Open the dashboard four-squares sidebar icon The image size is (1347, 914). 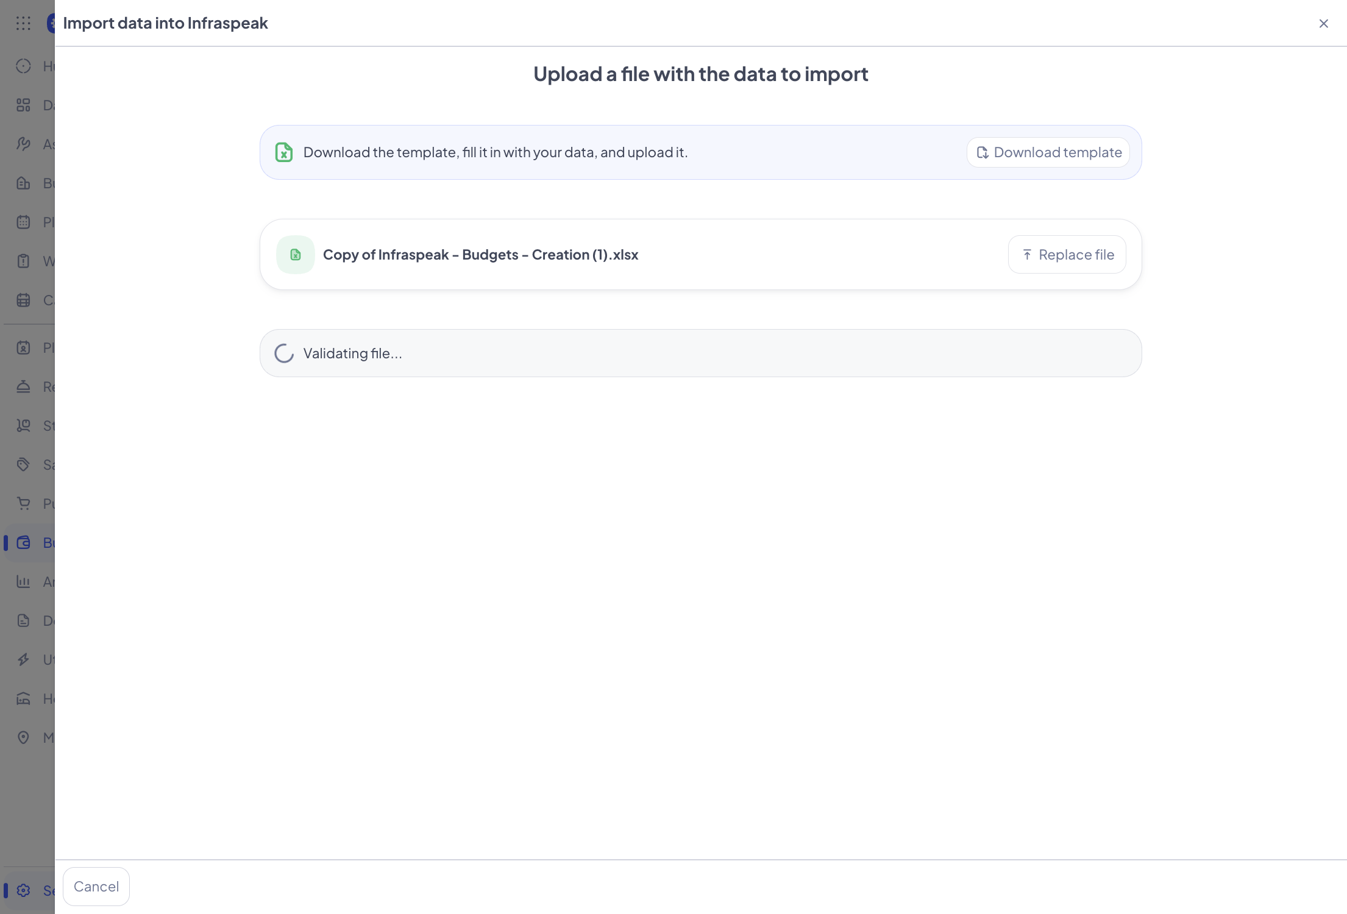tap(23, 105)
